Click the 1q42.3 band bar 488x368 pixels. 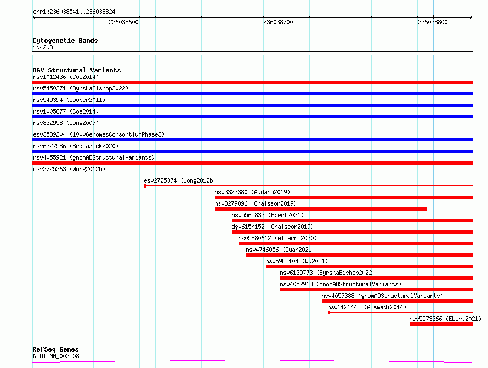(252, 53)
